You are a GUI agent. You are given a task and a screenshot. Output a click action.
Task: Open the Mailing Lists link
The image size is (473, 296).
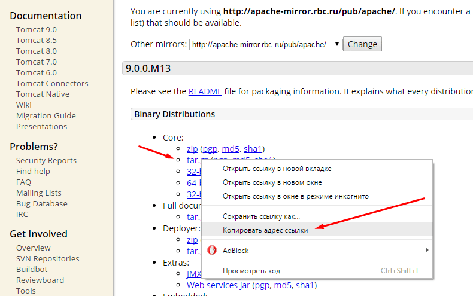point(38,193)
